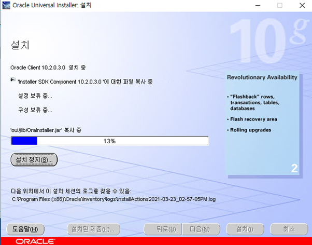Open help via 도움말(H) button
312x245 pixels.
25,229
